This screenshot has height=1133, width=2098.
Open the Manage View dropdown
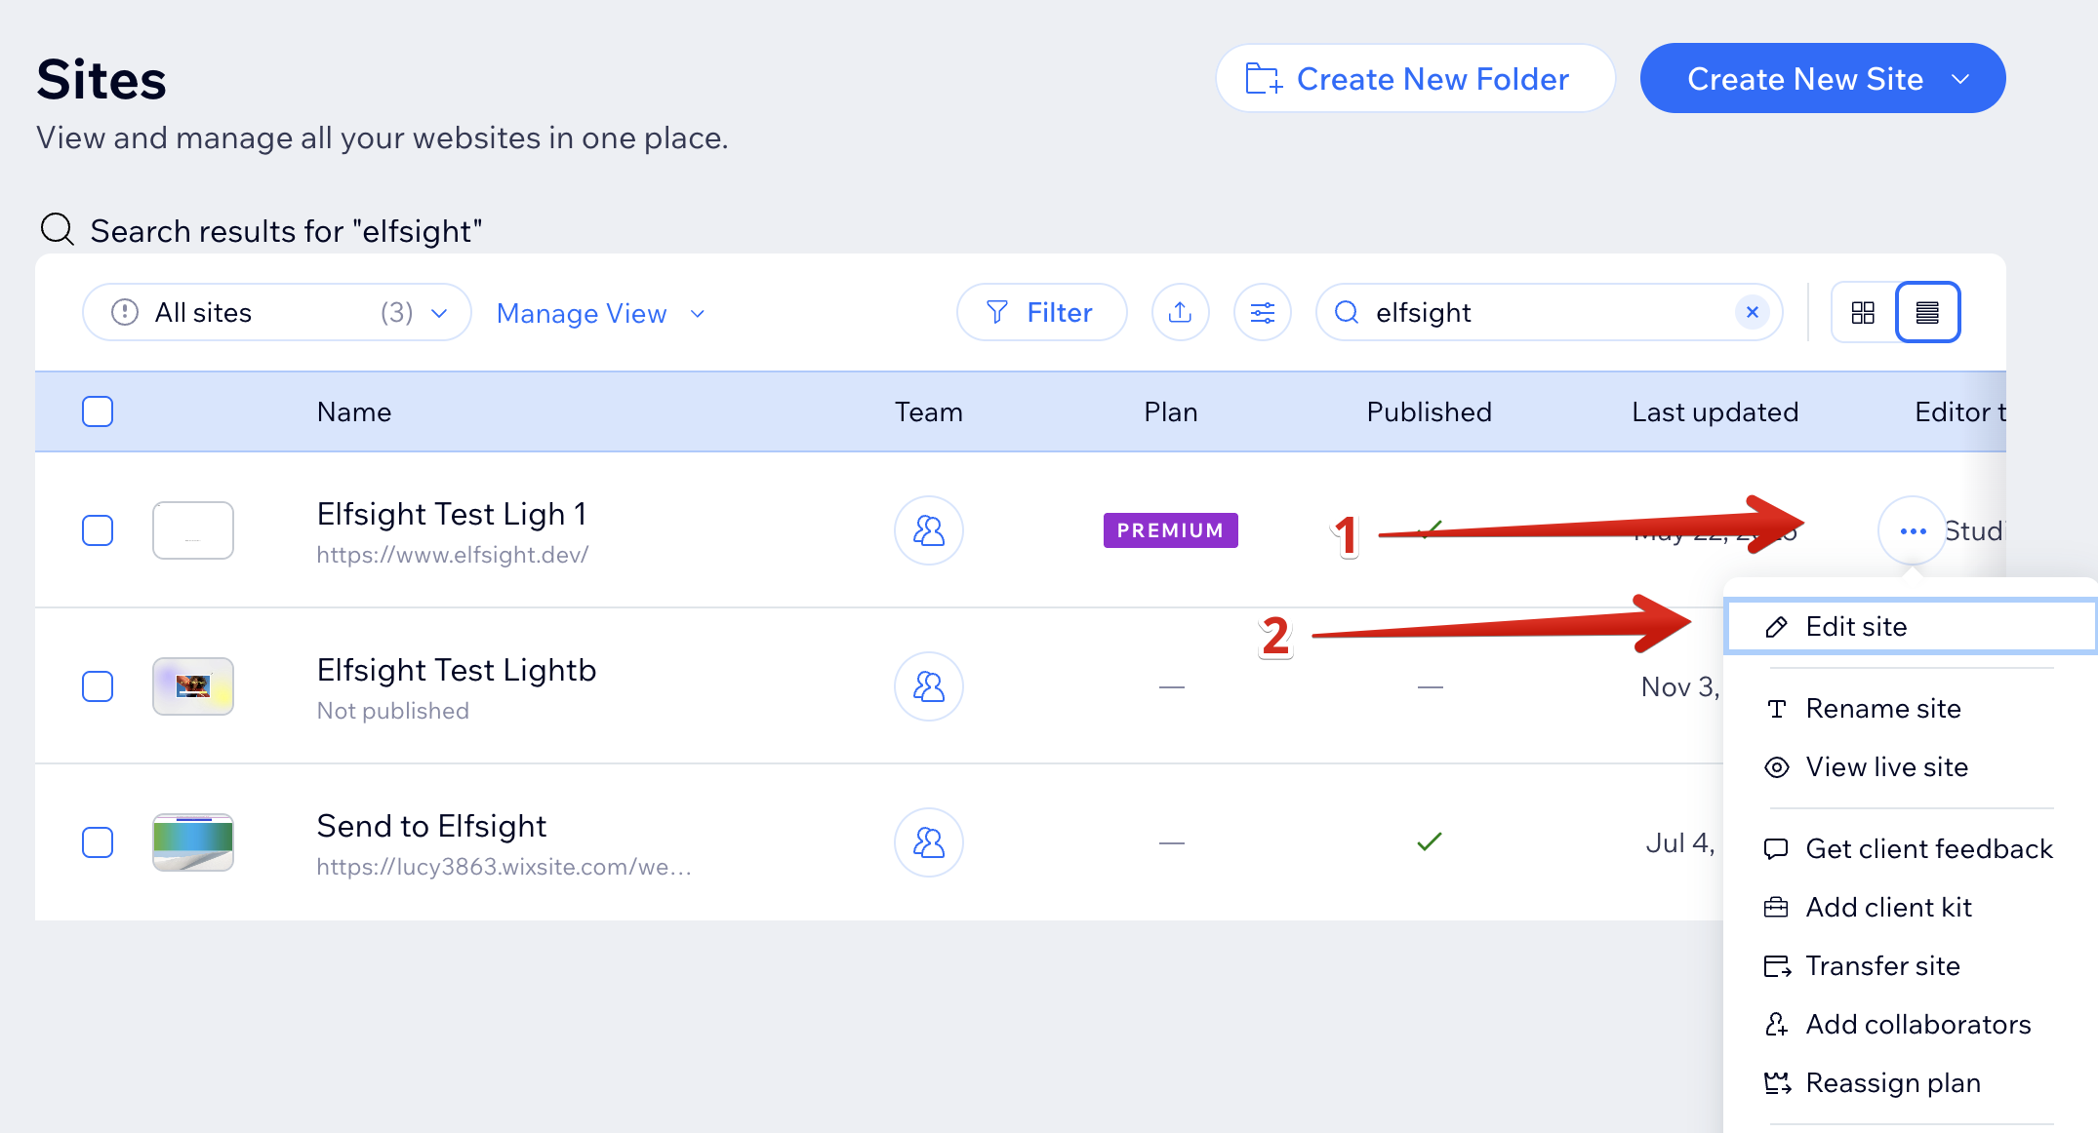pyautogui.click(x=600, y=314)
